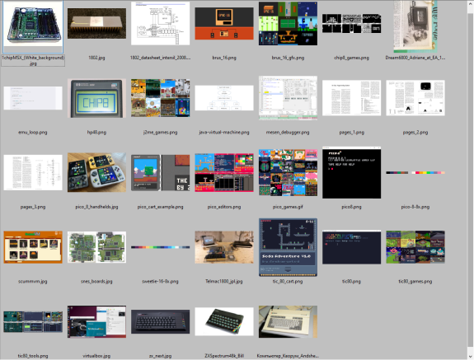Click the Telmac1800_jpl.jpg file name

224,281
